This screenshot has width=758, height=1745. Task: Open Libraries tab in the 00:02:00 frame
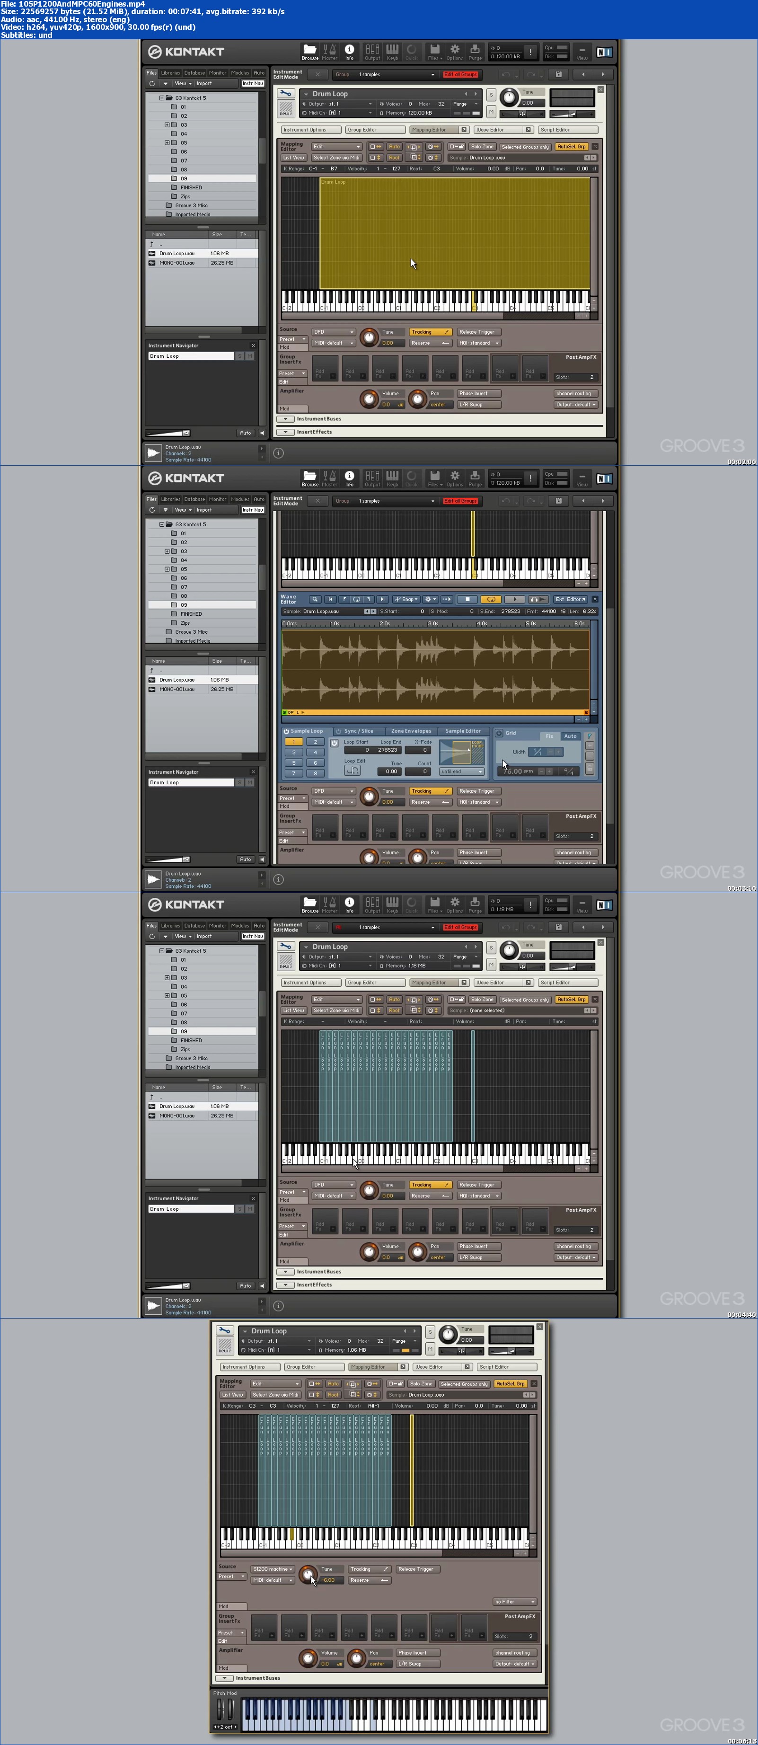click(171, 72)
